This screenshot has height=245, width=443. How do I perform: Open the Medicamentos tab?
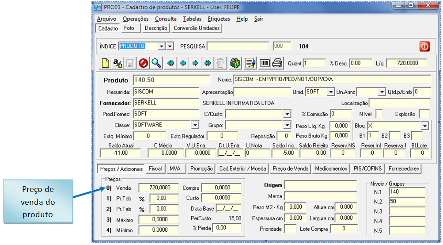pyautogui.click(x=331, y=168)
